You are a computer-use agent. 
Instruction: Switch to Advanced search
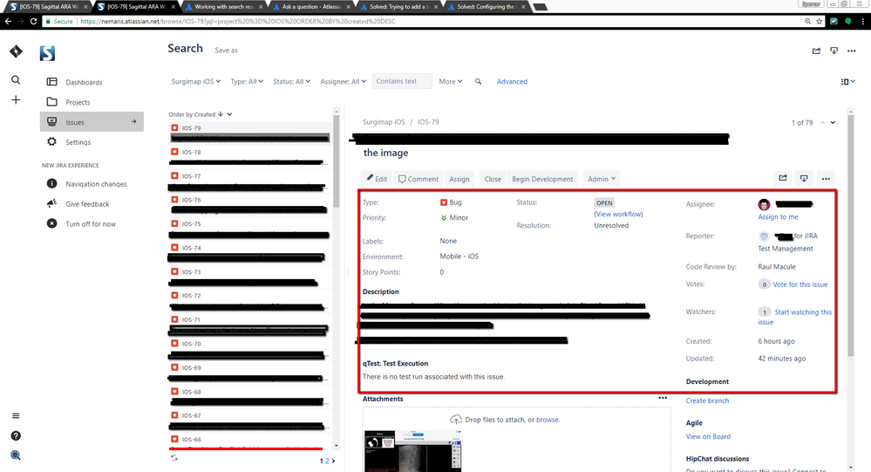pyautogui.click(x=512, y=82)
